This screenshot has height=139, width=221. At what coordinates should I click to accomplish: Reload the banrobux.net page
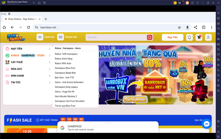tap(28, 27)
